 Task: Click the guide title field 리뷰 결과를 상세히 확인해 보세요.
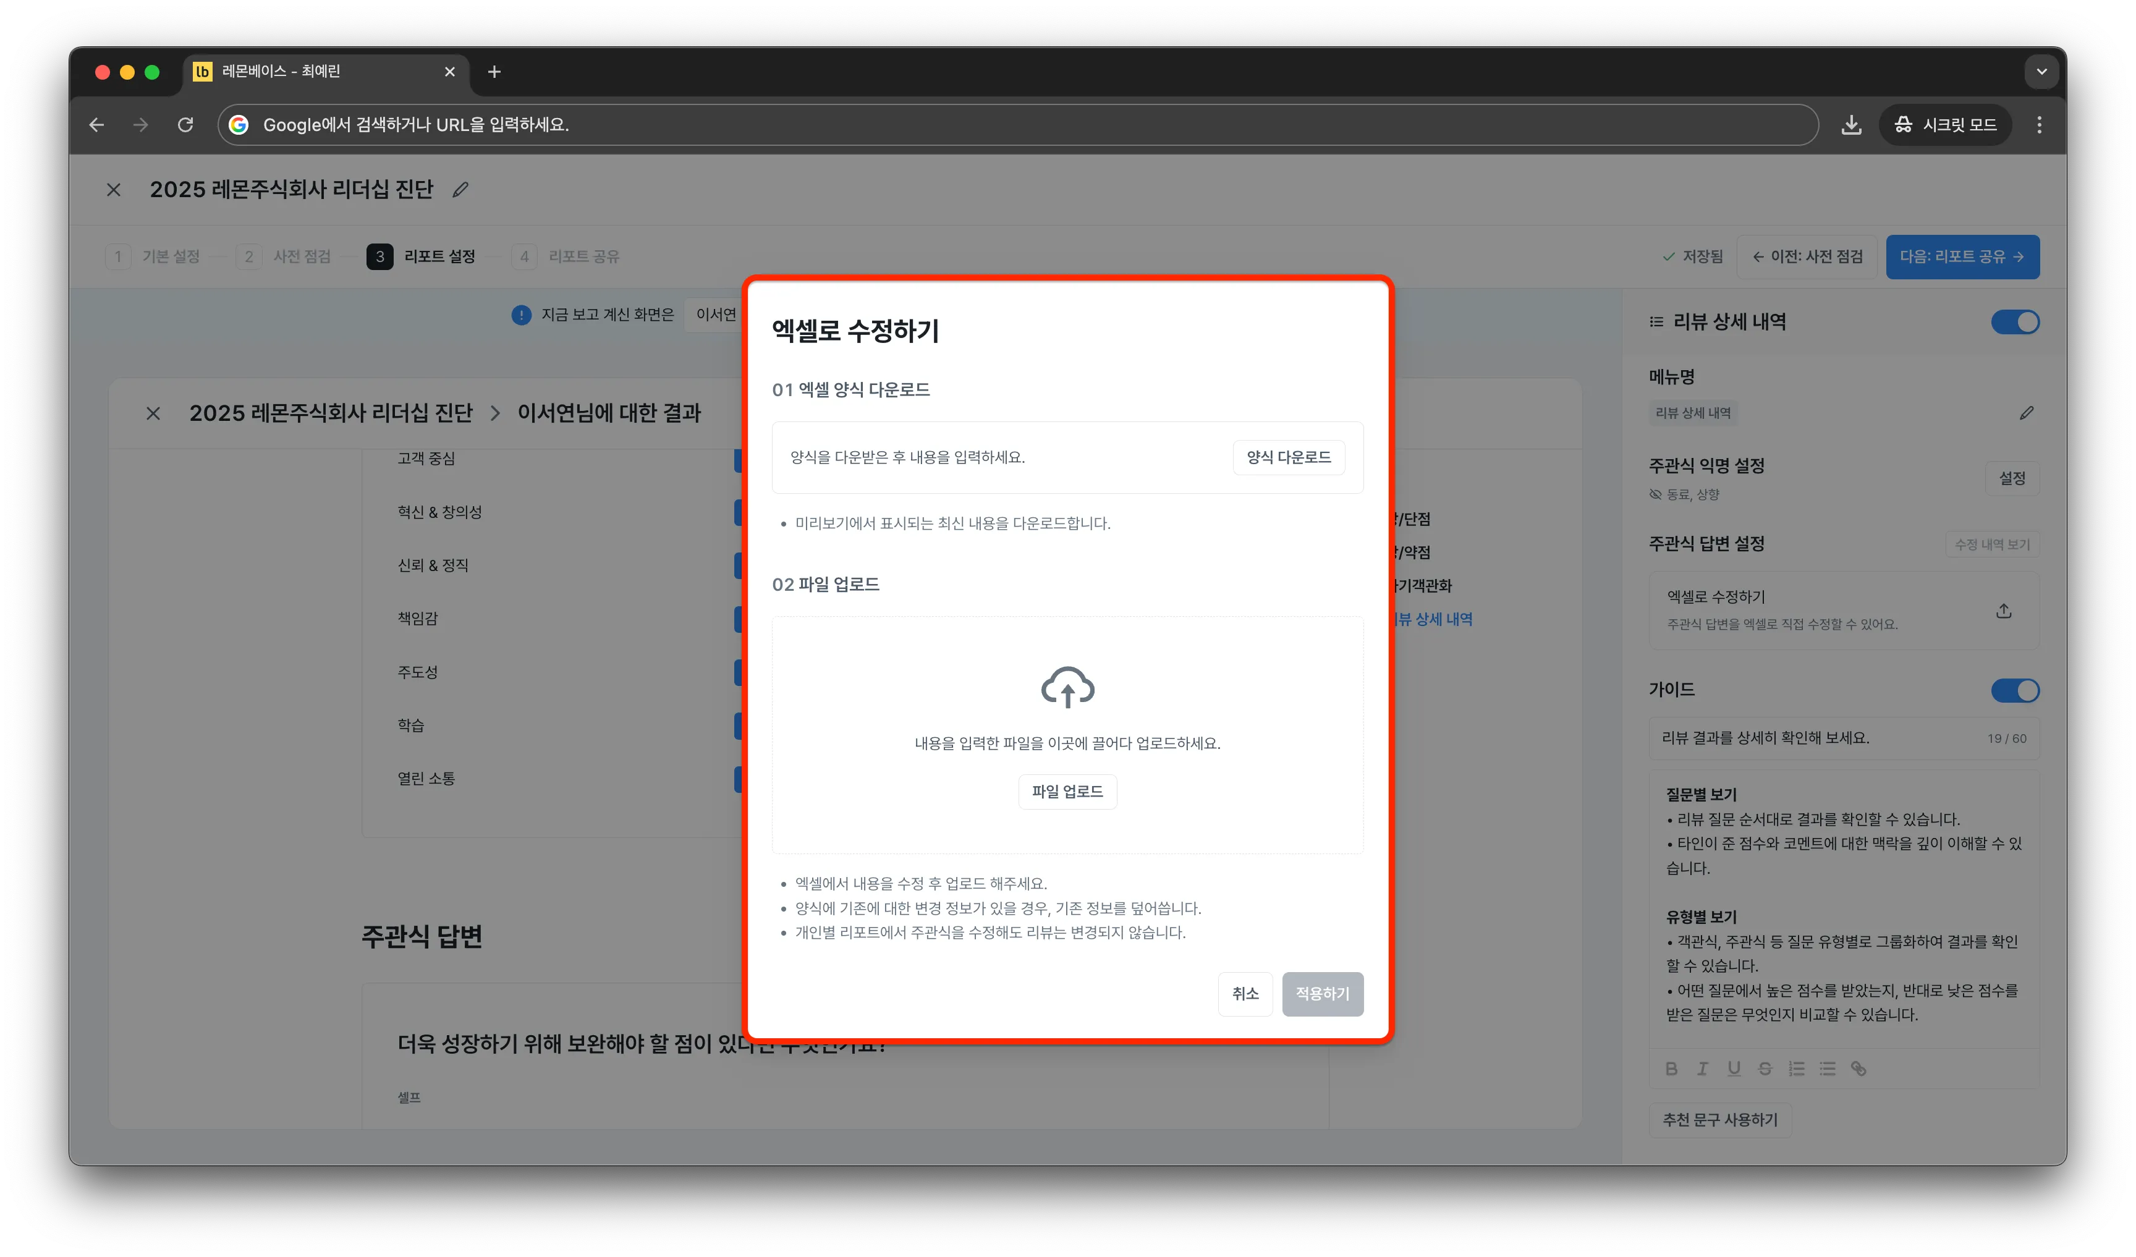[1844, 737]
